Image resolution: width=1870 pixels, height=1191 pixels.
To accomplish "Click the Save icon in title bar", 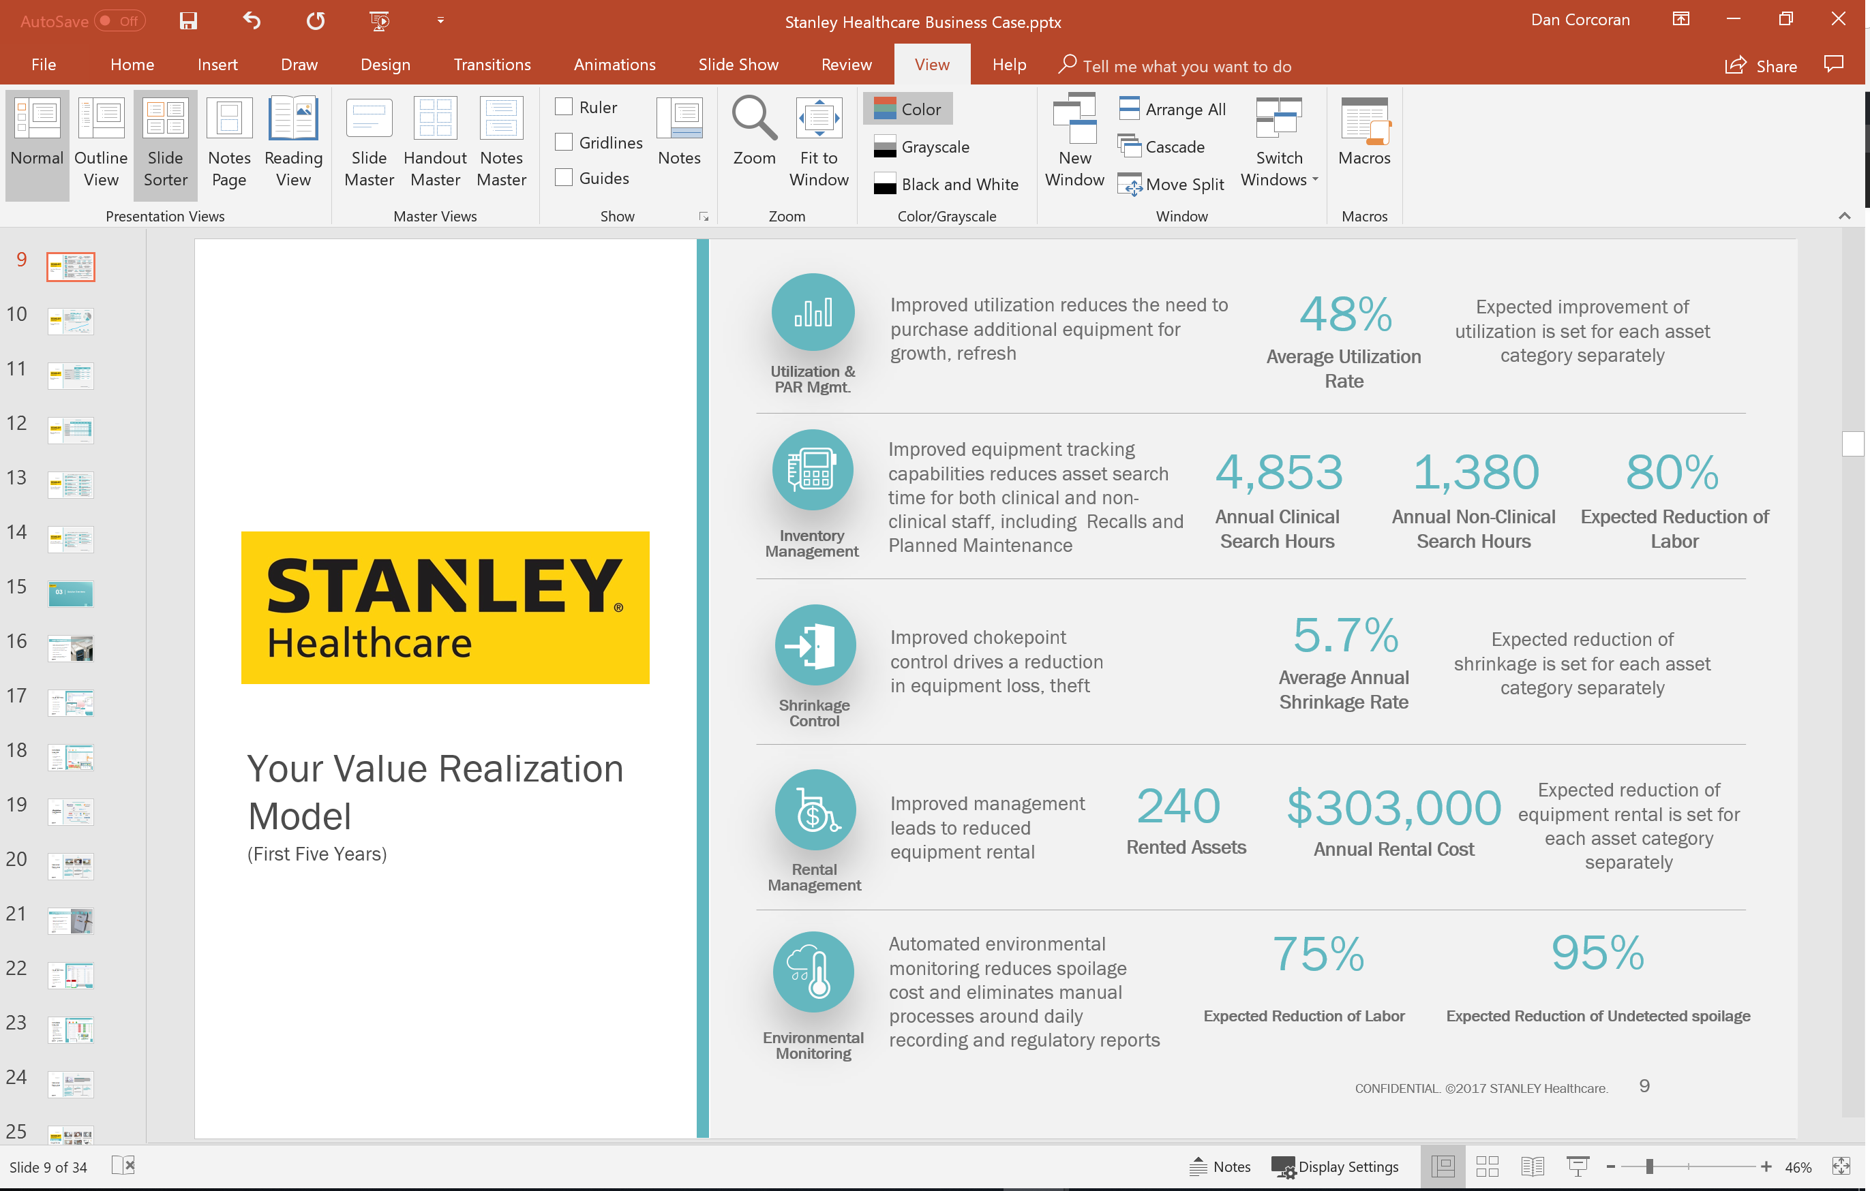I will (x=188, y=21).
